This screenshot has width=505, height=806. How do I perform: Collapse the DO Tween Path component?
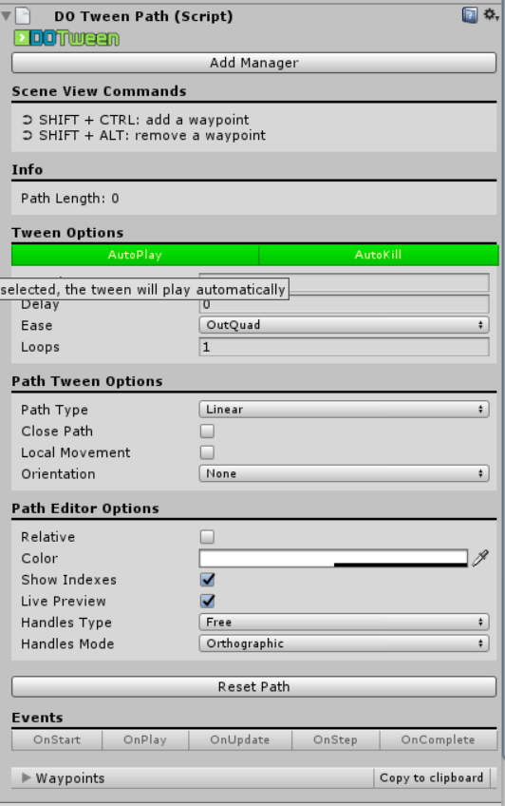tap(6, 16)
